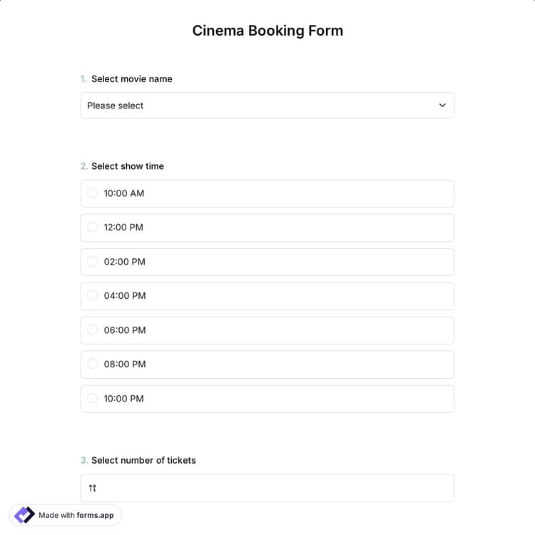535x535 pixels.
Task: Click the 'Please select' placeholder text
Action: [x=116, y=106]
